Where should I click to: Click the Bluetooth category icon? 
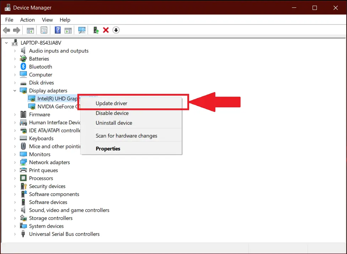coord(23,67)
